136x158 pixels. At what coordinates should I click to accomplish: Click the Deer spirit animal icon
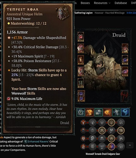pyautogui.click(x=83, y=122)
